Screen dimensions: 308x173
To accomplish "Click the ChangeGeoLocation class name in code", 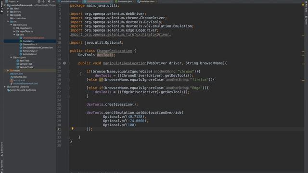I will [115, 51].
